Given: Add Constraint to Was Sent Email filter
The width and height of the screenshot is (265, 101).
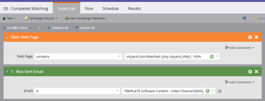Looking at the screenshot, I should point(240,82).
